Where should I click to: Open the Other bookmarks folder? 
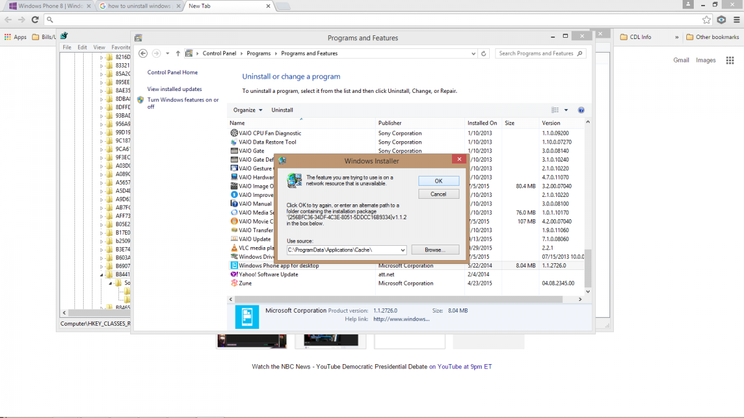pyautogui.click(x=712, y=37)
